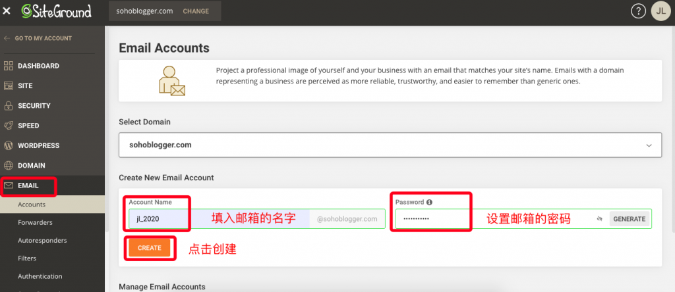The image size is (675, 292).
Task: Open the help question mark icon
Action: (x=638, y=12)
